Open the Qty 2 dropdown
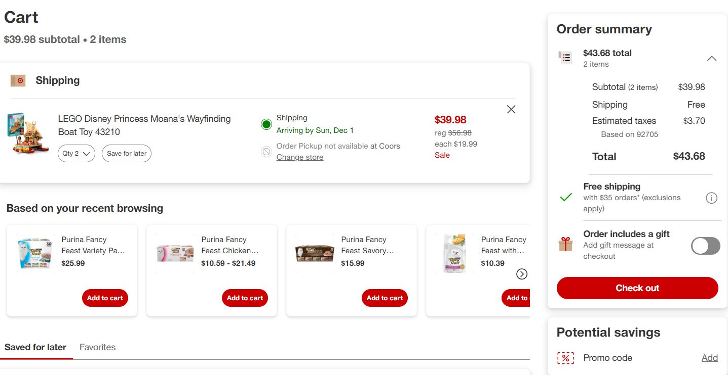The height and width of the screenshot is (375, 728). [x=76, y=154]
